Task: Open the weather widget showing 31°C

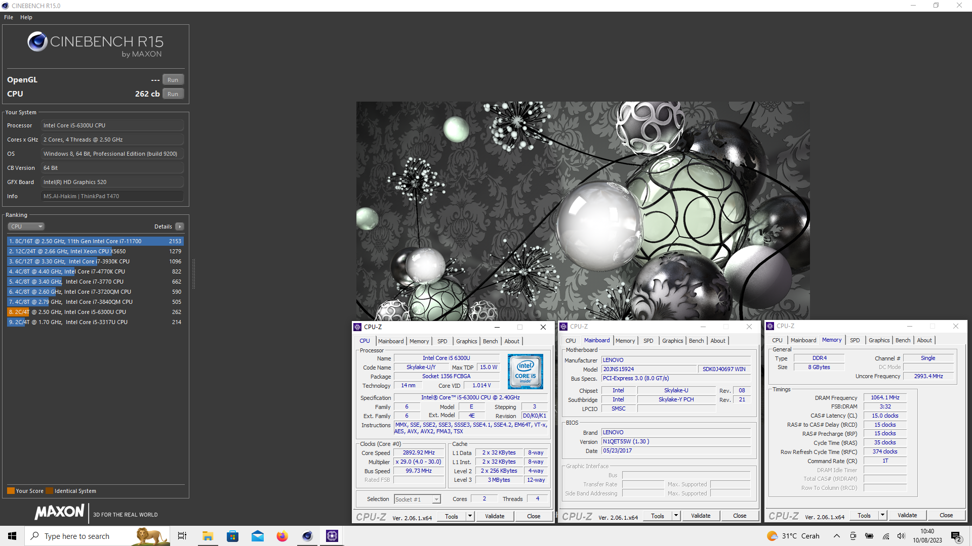Action: pyautogui.click(x=793, y=536)
